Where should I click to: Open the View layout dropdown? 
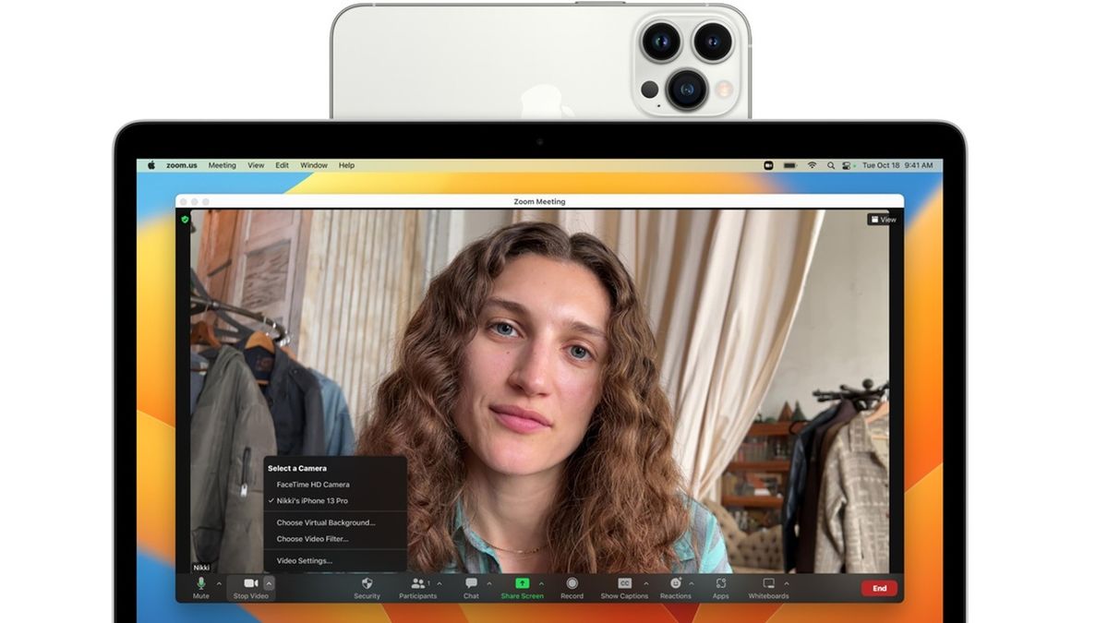coord(883,220)
